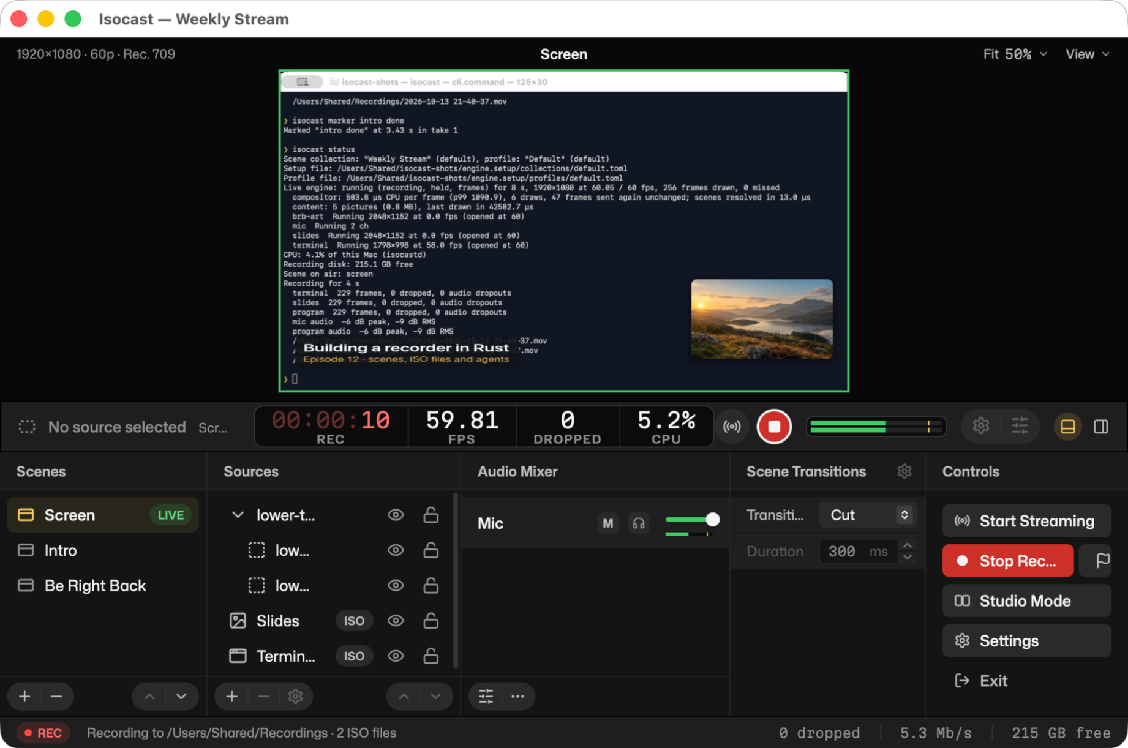The width and height of the screenshot is (1128, 748).
Task: Open settings gear in the transport bar
Action: coord(981,426)
